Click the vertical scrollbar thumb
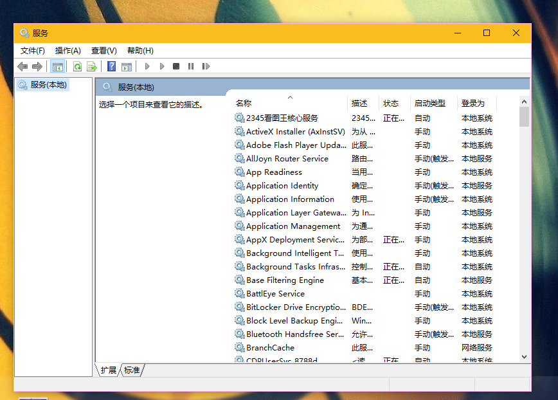The height and width of the screenshot is (400, 558). 524,117
